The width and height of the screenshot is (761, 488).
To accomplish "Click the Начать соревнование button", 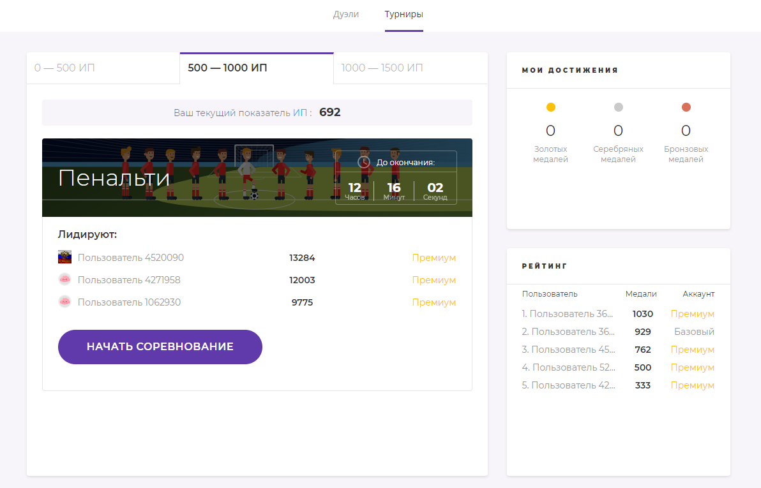I will 160,347.
